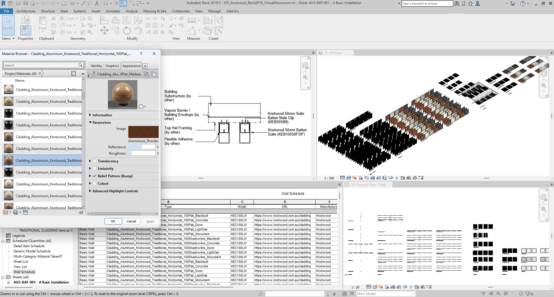Image resolution: width=554 pixels, height=297 pixels.
Task: Click the Save icon in quick access toolbar
Action: click(x=26, y=4)
